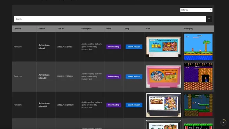View Adventure Island III black cartridge photo
The image size is (229, 129).
164,105
